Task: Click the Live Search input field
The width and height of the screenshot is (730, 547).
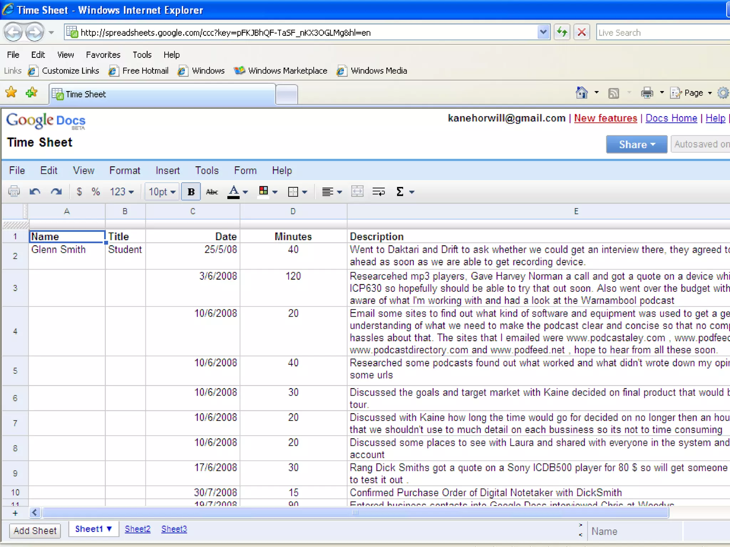Action: pyautogui.click(x=663, y=32)
